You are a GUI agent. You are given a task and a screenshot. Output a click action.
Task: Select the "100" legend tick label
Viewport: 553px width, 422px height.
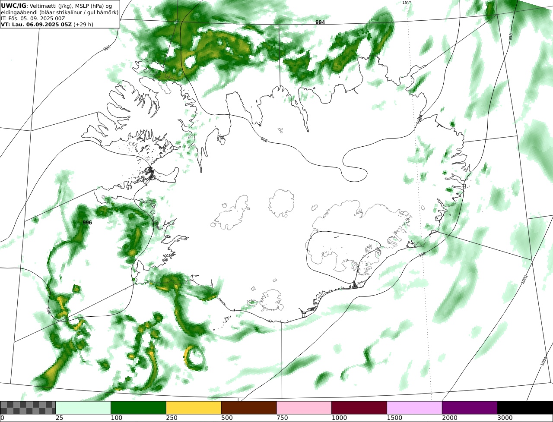pos(116,418)
